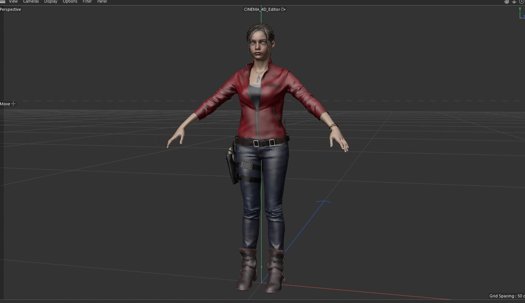Open the Display menu

(51, 2)
